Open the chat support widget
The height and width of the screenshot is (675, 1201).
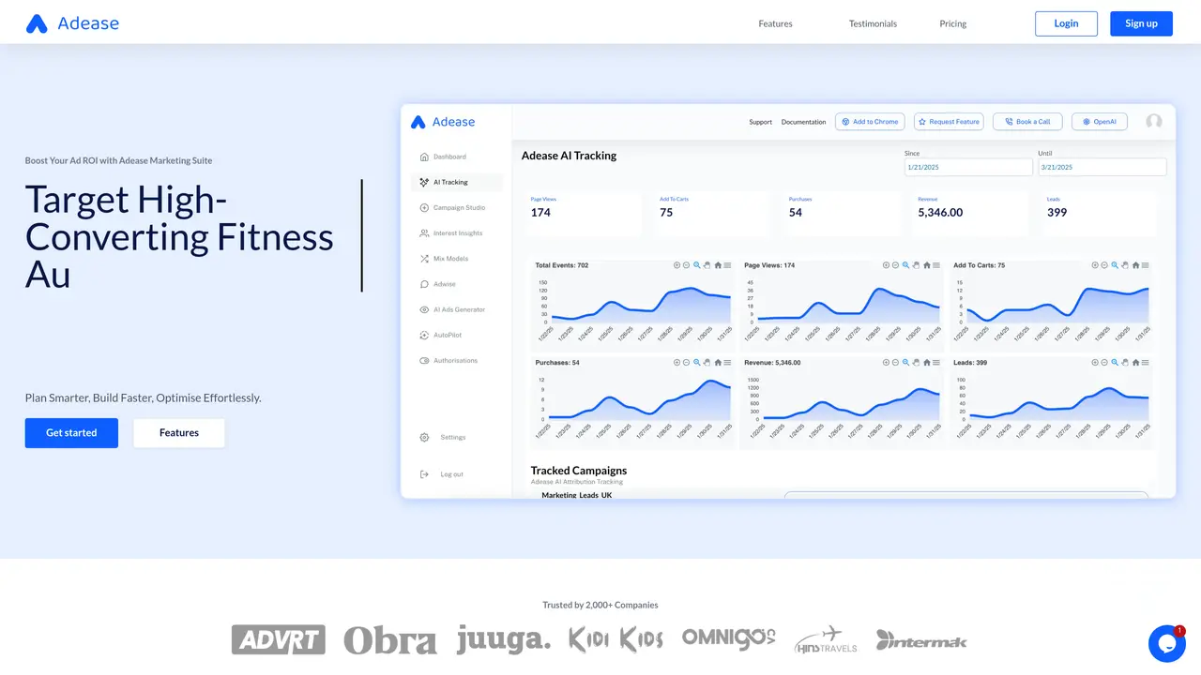tap(1167, 644)
